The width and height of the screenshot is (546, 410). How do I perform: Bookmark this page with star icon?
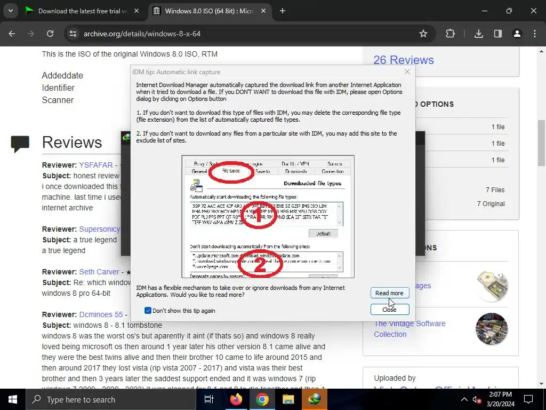pyautogui.click(x=423, y=34)
